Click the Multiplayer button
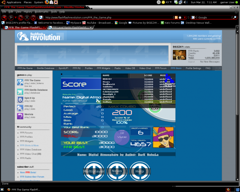Screen dimensions: 240x192 (94, 171)
